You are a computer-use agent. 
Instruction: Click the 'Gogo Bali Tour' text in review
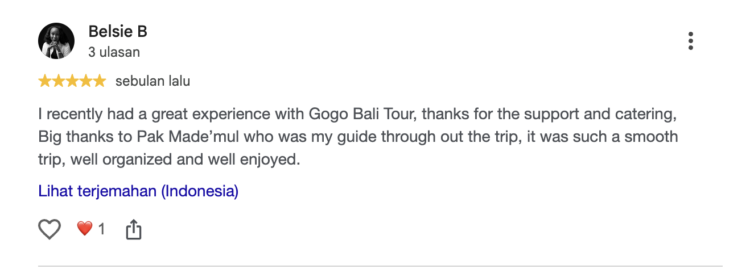pyautogui.click(x=363, y=114)
